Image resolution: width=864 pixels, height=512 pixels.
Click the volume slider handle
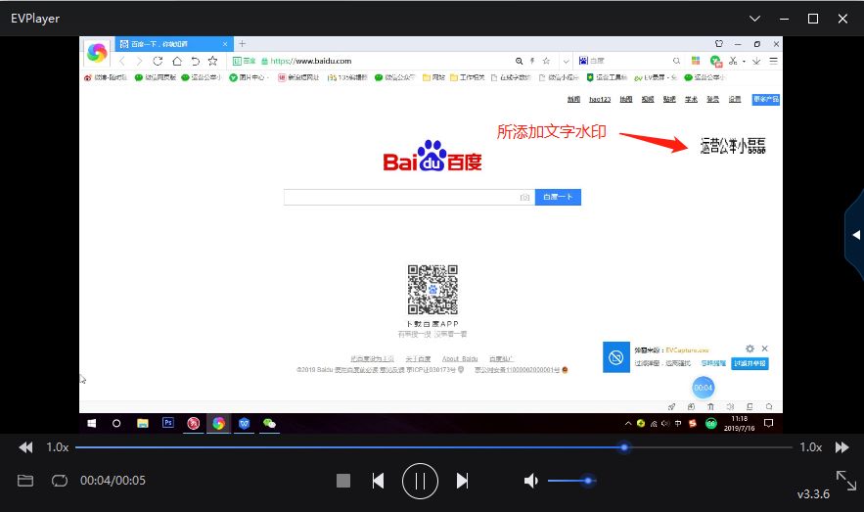coord(588,481)
